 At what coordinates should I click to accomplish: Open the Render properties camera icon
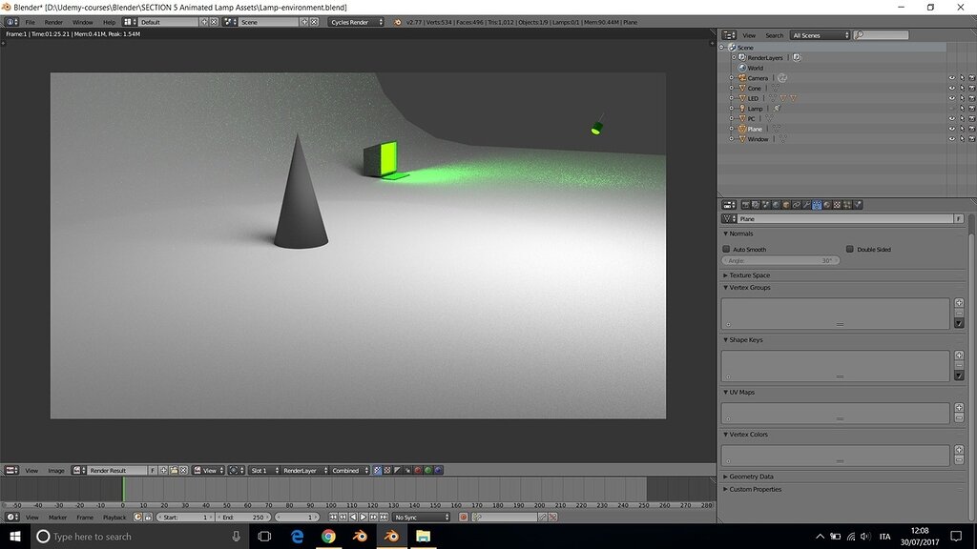745,204
